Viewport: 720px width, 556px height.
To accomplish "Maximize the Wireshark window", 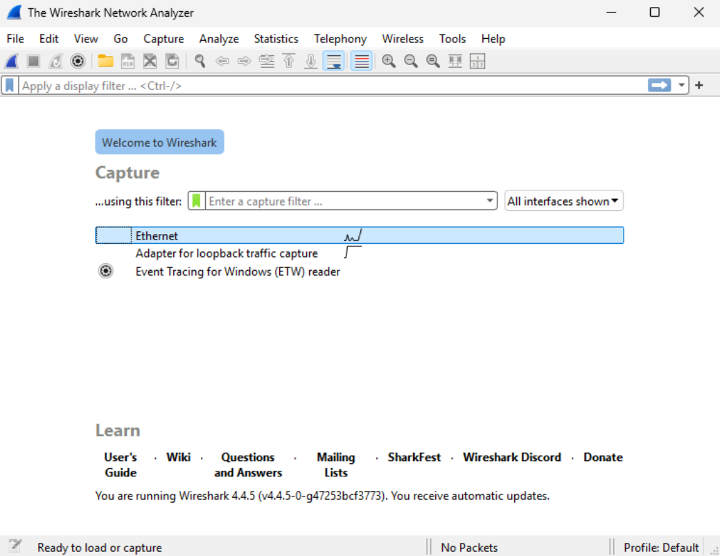I will click(655, 12).
